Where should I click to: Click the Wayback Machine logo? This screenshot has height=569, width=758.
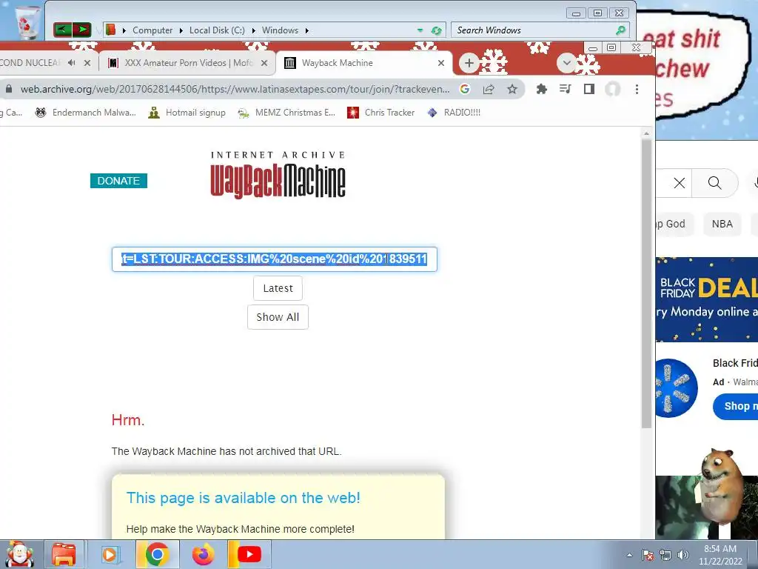[278, 175]
